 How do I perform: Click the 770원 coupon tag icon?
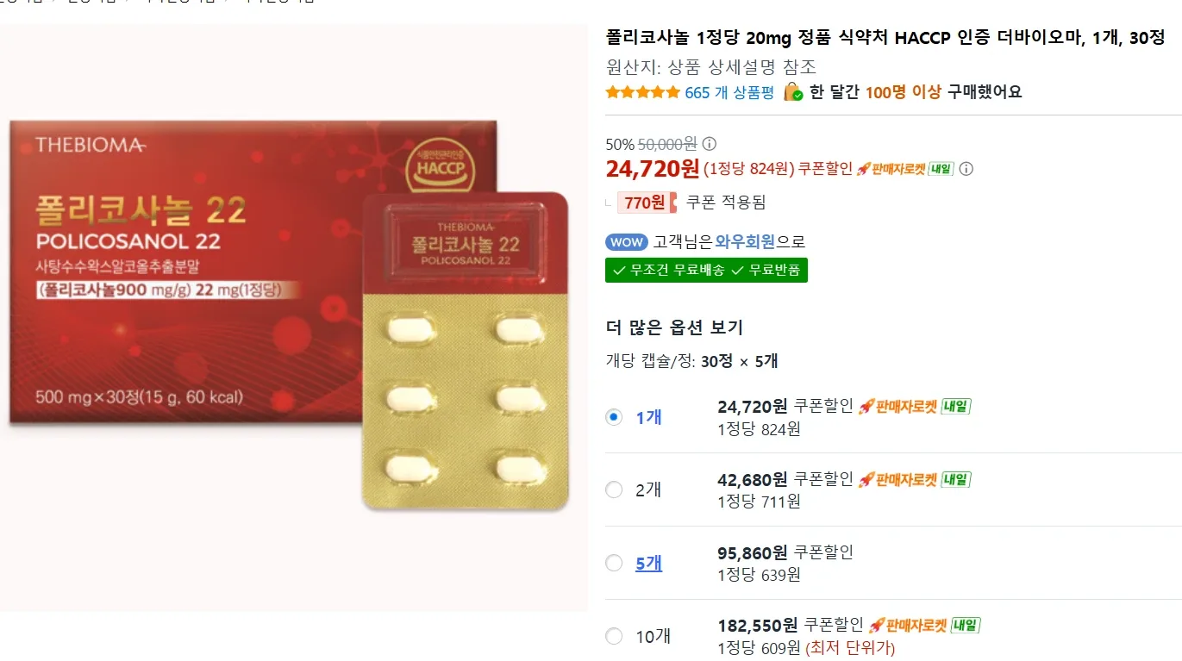coord(642,203)
